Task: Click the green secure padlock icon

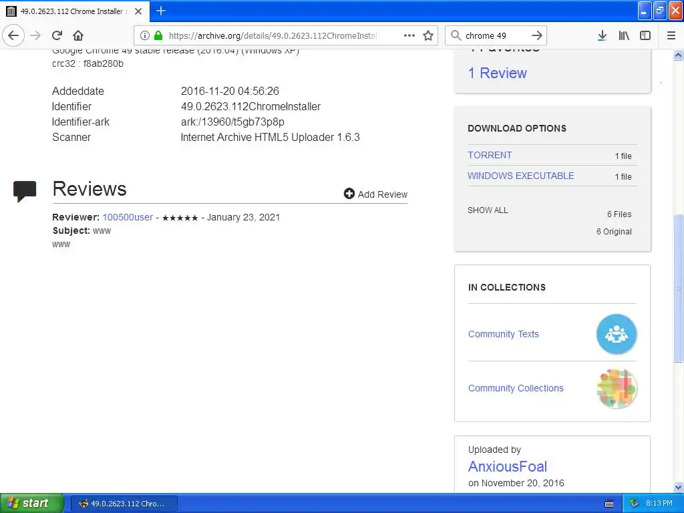Action: pyautogui.click(x=158, y=35)
